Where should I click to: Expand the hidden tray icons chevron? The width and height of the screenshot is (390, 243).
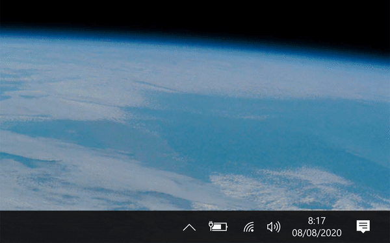[x=189, y=227]
